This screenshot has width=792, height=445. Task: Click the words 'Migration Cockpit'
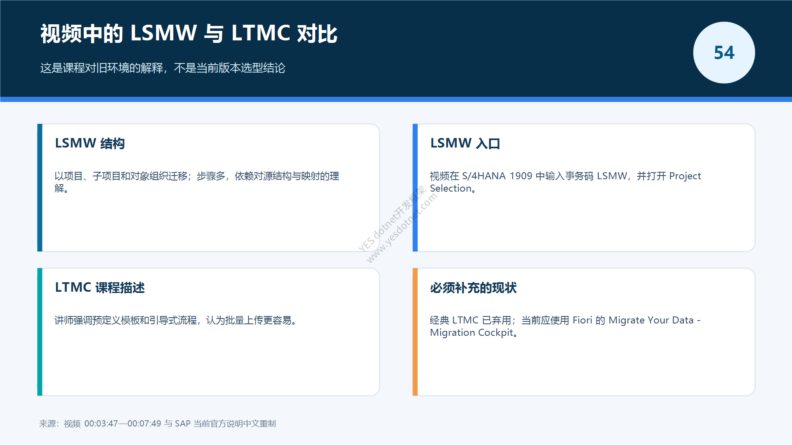471,333
